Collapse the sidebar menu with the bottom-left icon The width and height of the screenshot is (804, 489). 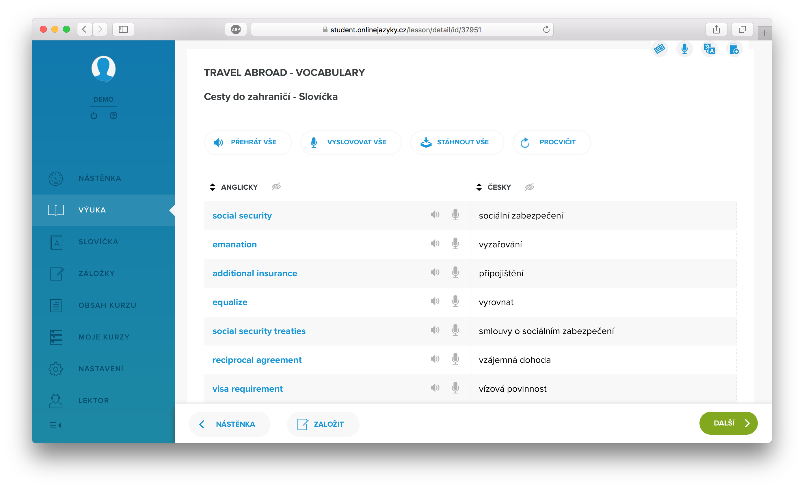55,425
